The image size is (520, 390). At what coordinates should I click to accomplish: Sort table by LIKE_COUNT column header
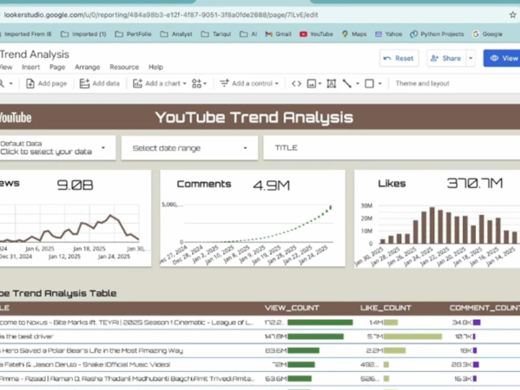click(x=385, y=308)
